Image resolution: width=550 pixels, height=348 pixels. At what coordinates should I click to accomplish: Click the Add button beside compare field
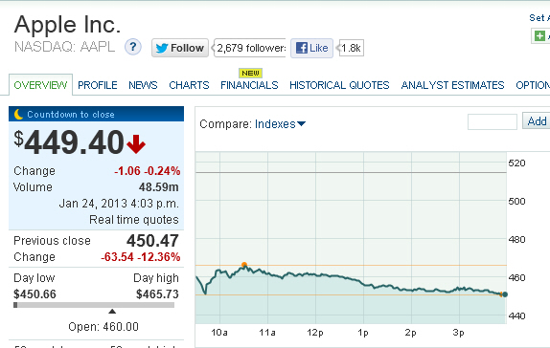(537, 121)
